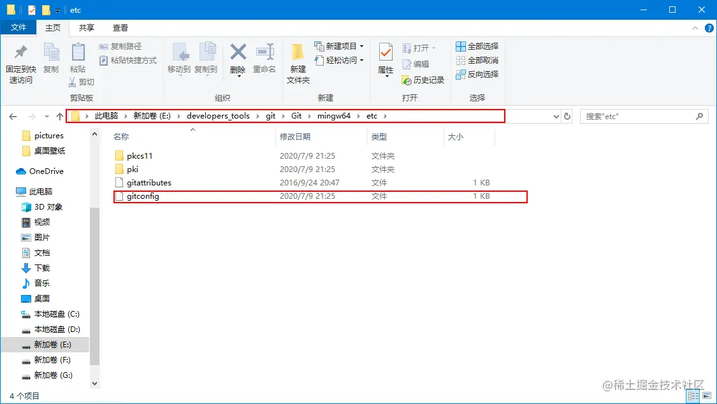Navigate to mingw64 in breadcrumb
The height and width of the screenshot is (404, 717).
(334, 116)
